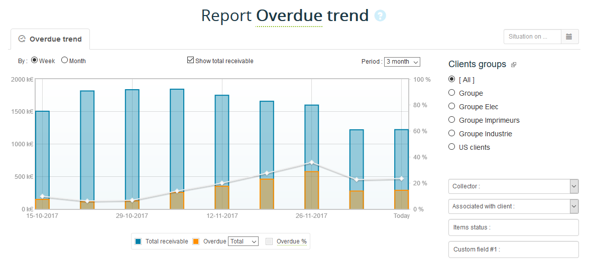
Task: Select the Month radio button
Action: 64,60
